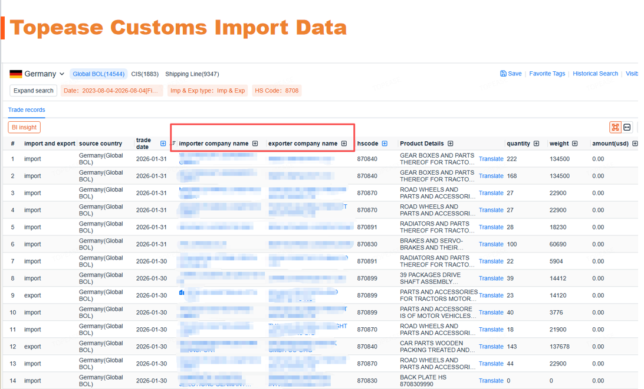Select the Global BOL(14544) tab

(98, 74)
